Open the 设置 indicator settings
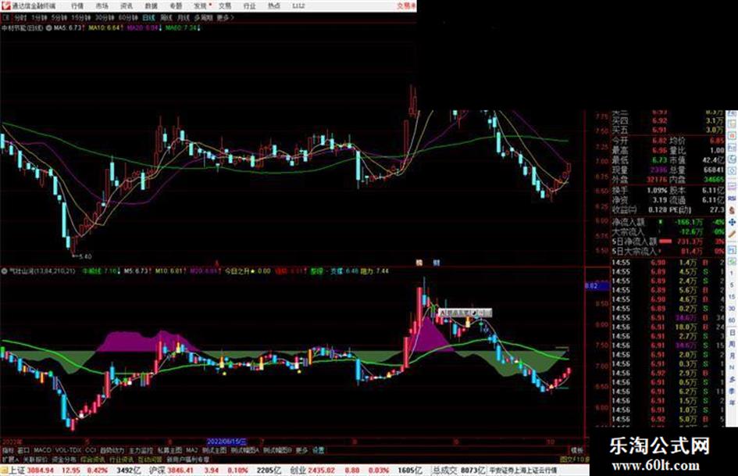Viewport: 738px width, 476px height. [319, 450]
